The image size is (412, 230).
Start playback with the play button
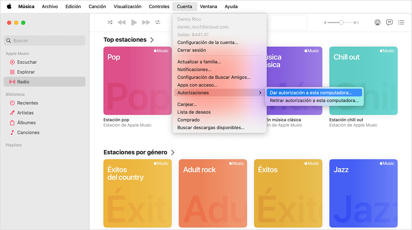coord(134,22)
